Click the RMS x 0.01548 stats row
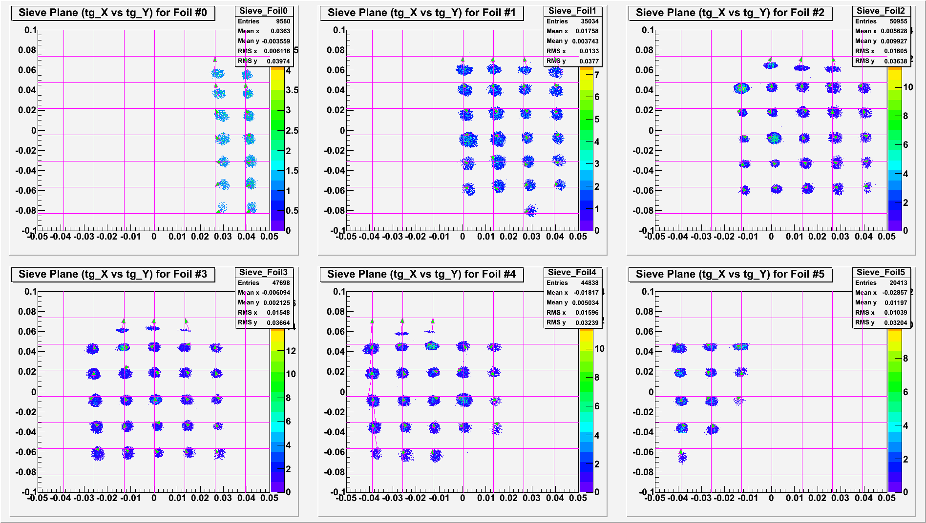 (x=264, y=313)
